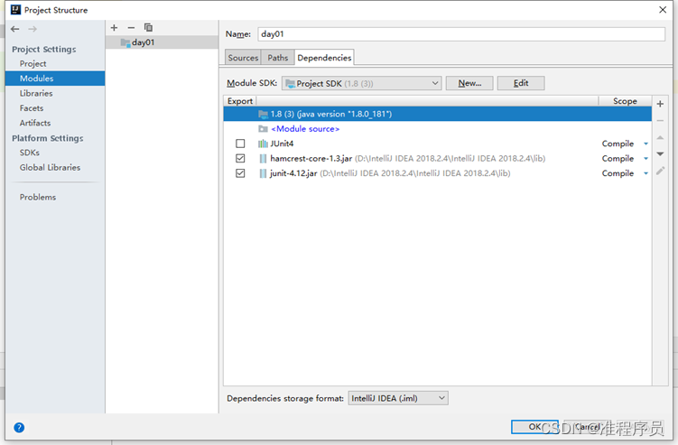
Task: Open Artifacts in the sidebar
Action: 35,123
